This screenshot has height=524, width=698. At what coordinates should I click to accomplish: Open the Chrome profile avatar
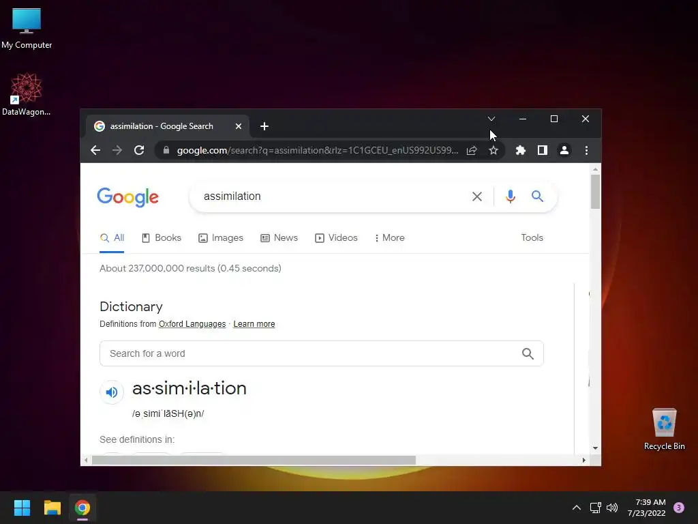tap(564, 150)
